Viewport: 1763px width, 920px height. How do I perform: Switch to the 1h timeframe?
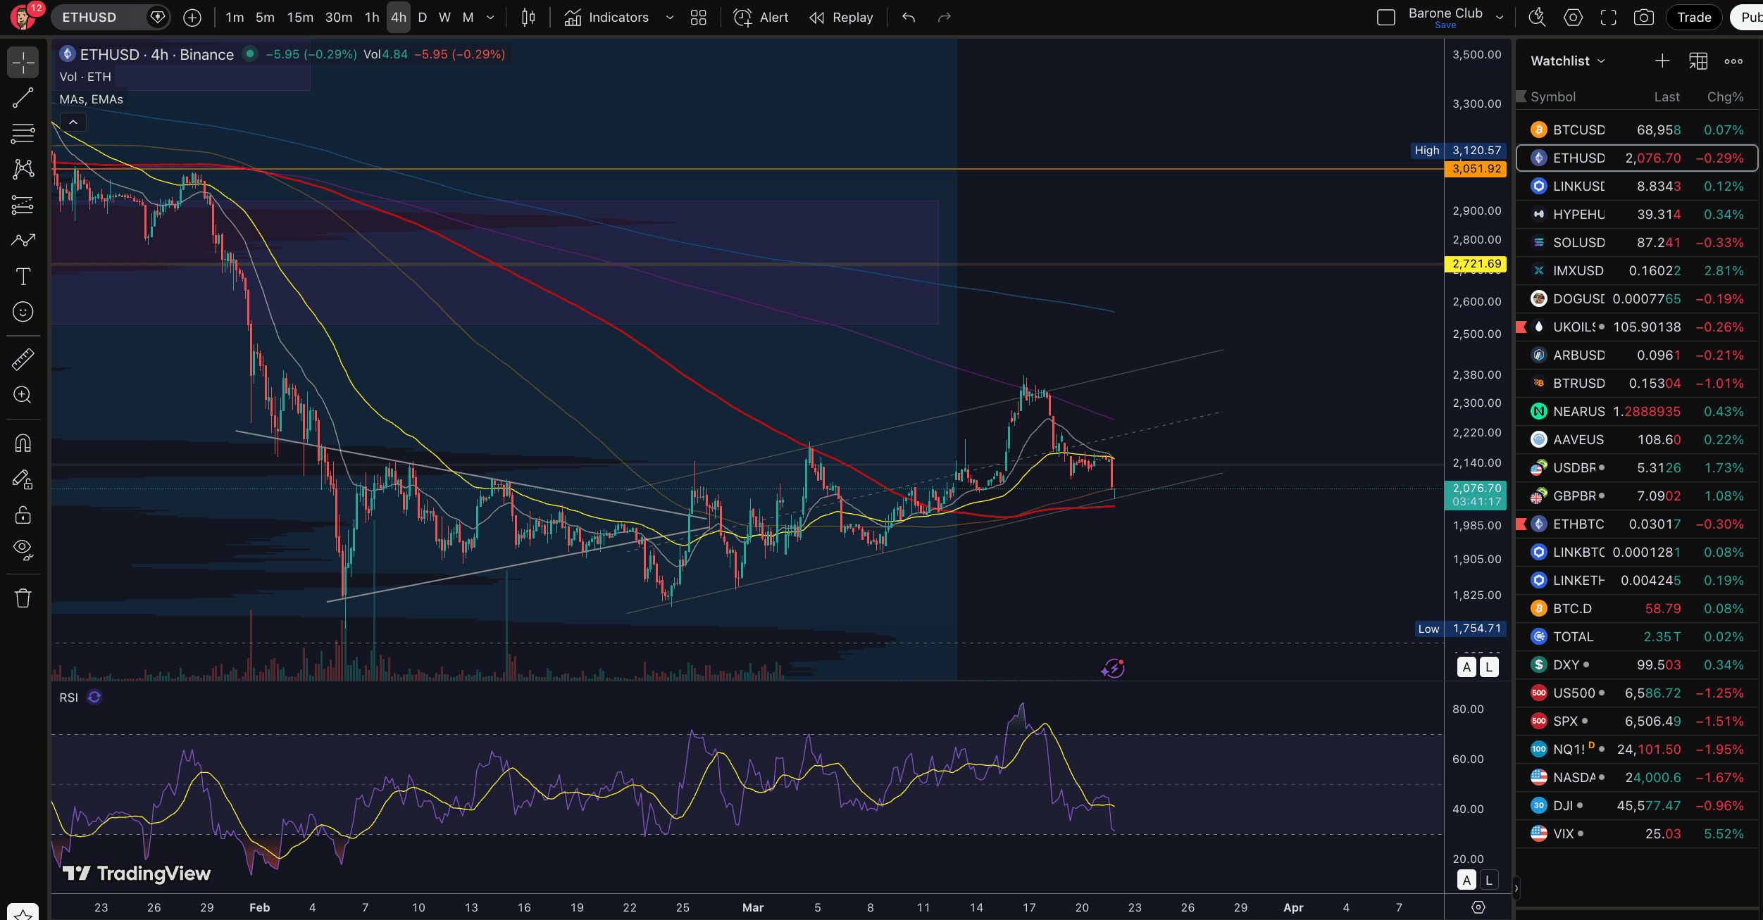pos(372,18)
